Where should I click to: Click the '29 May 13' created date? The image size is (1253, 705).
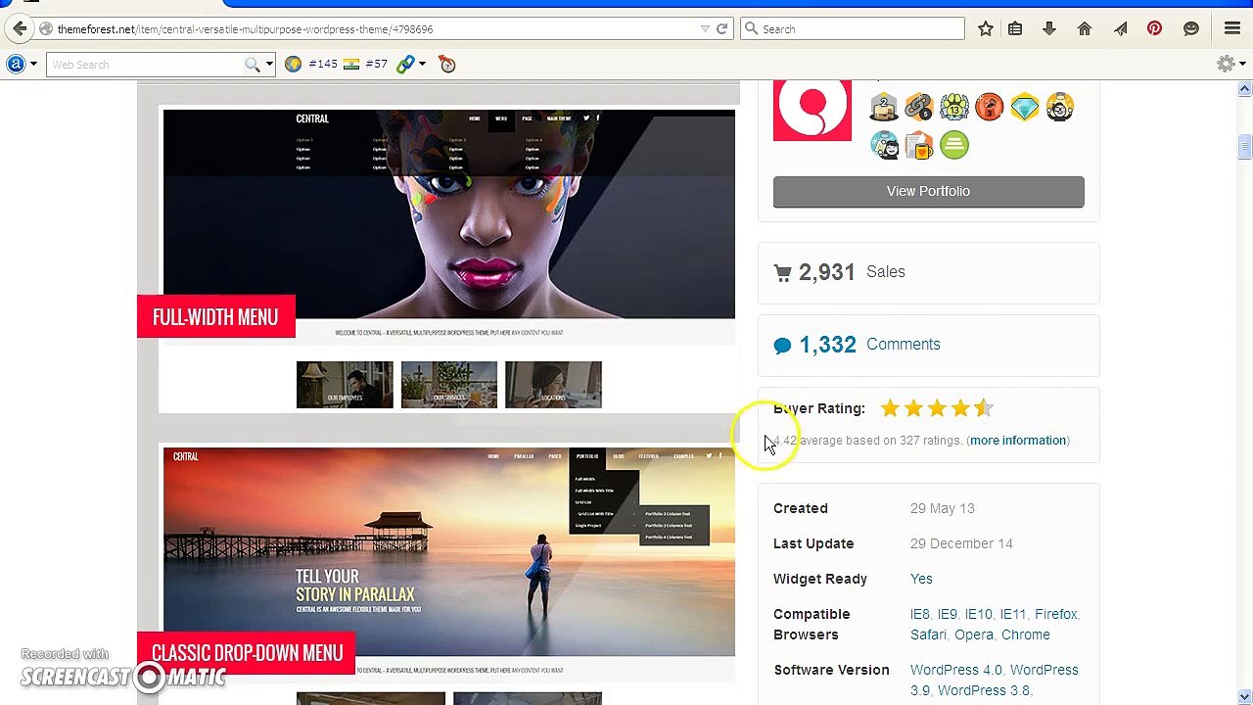click(943, 508)
